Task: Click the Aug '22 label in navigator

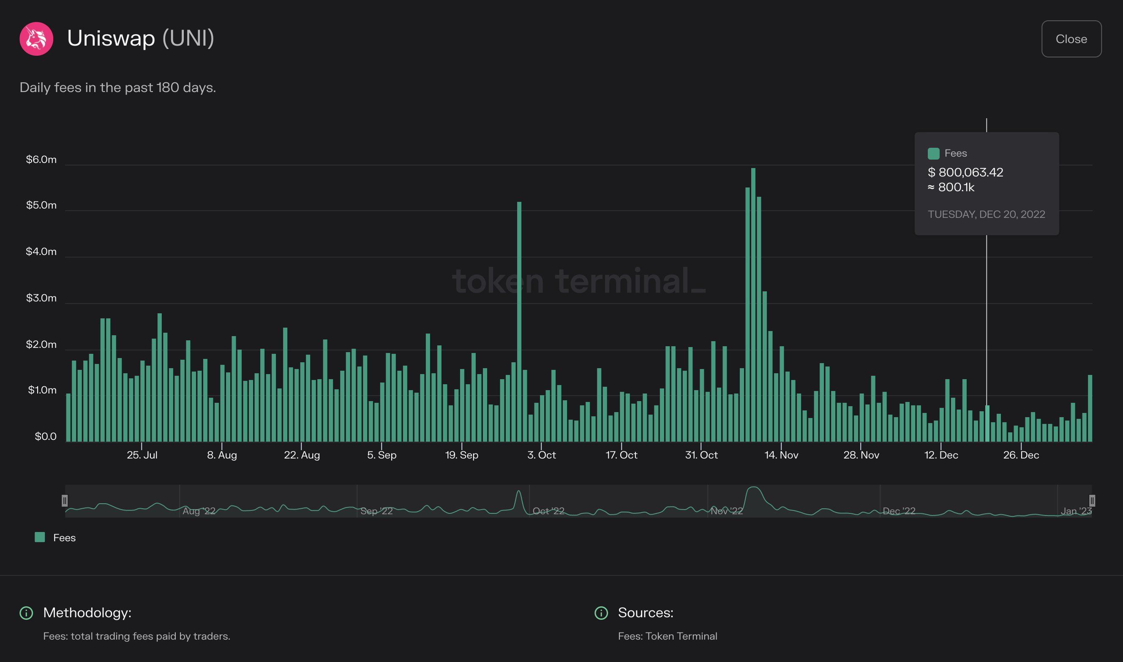Action: click(x=199, y=511)
